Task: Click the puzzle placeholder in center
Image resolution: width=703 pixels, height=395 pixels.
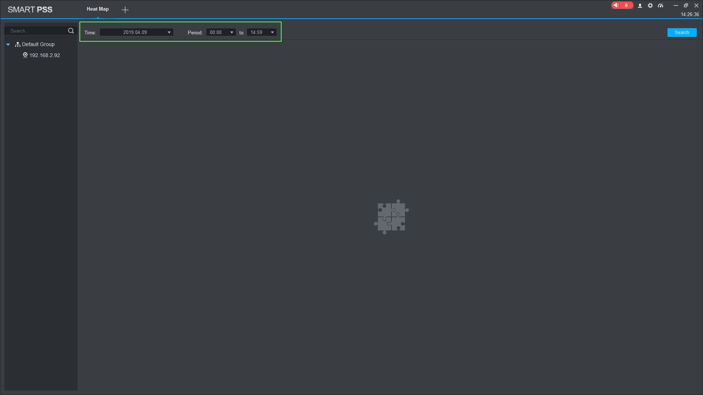Action: coord(391,217)
